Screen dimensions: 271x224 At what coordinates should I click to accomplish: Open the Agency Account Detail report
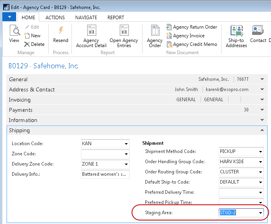[x=91, y=36]
